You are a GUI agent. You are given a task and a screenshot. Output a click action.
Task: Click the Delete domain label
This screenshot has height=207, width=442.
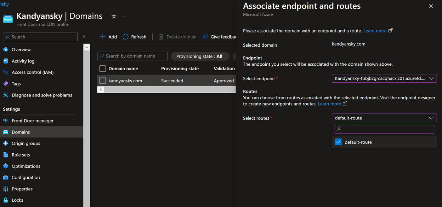tap(181, 37)
